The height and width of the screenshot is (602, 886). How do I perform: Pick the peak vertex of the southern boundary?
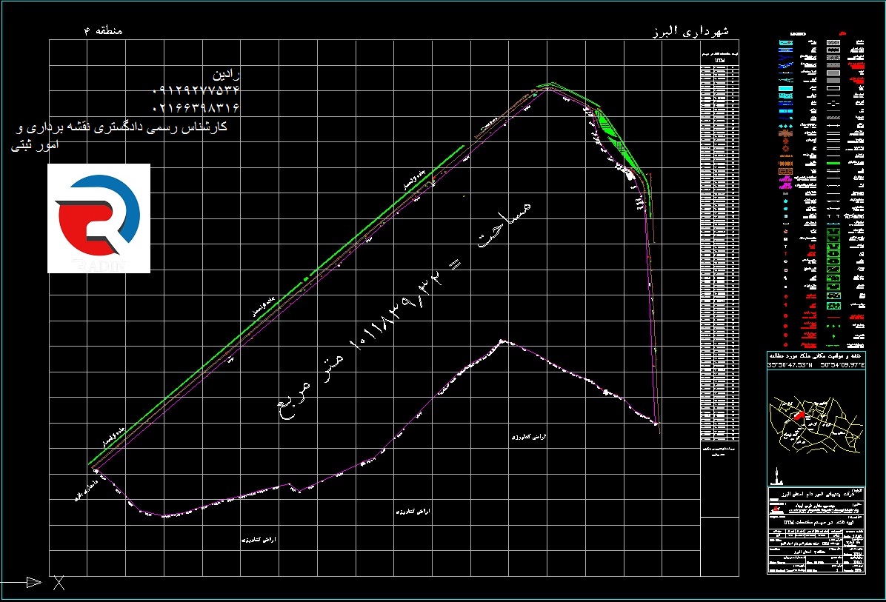pos(503,341)
